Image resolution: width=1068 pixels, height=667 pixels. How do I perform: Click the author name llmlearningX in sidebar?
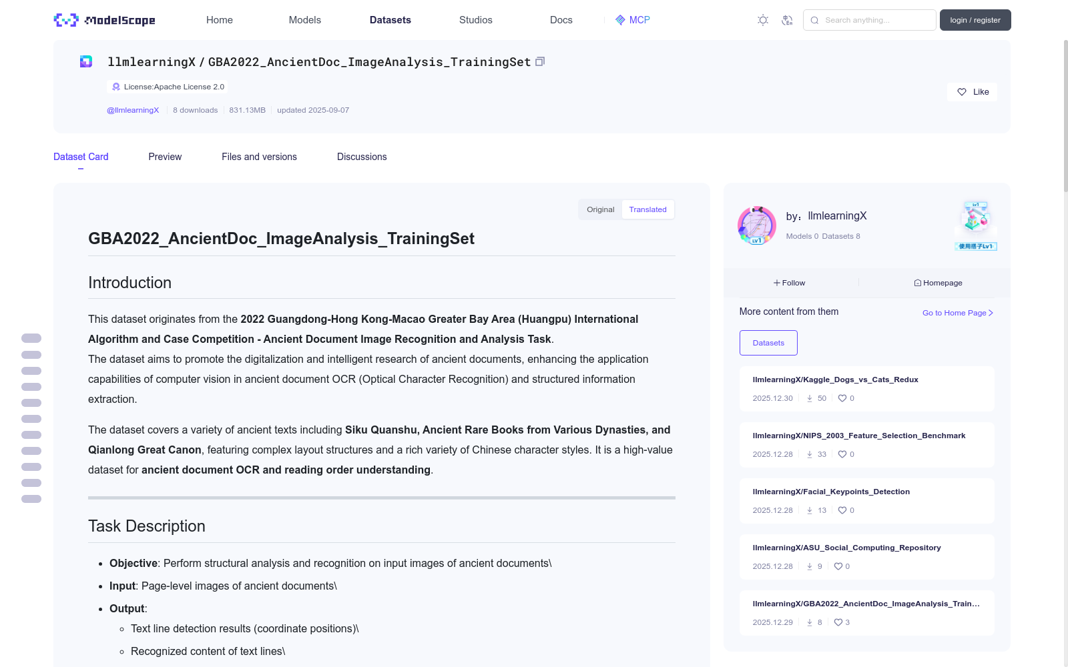[837, 216]
